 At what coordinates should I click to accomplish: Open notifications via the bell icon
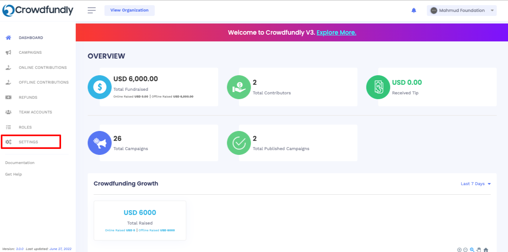[414, 10]
